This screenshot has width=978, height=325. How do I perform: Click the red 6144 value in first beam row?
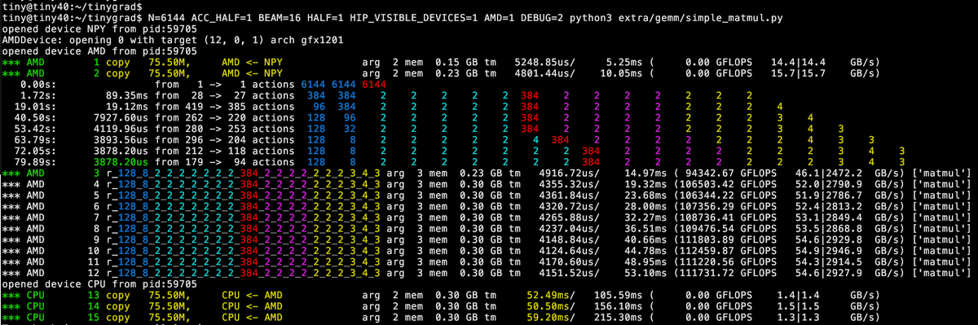click(375, 84)
